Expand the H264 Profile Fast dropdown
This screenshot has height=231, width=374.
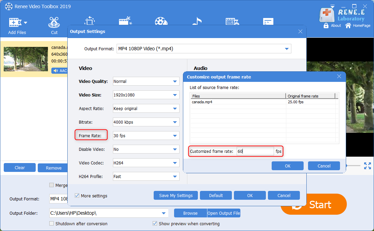(175, 176)
